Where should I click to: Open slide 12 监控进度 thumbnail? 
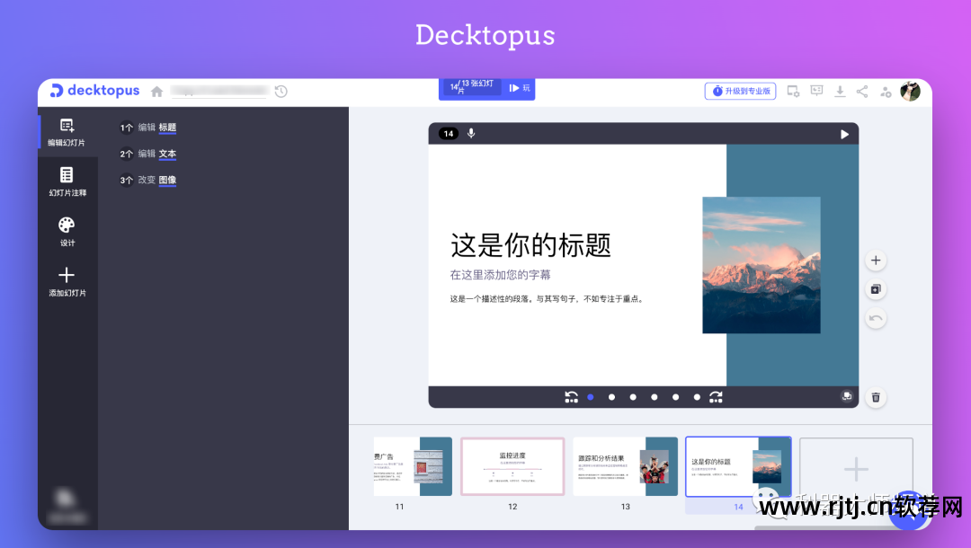pyautogui.click(x=512, y=466)
